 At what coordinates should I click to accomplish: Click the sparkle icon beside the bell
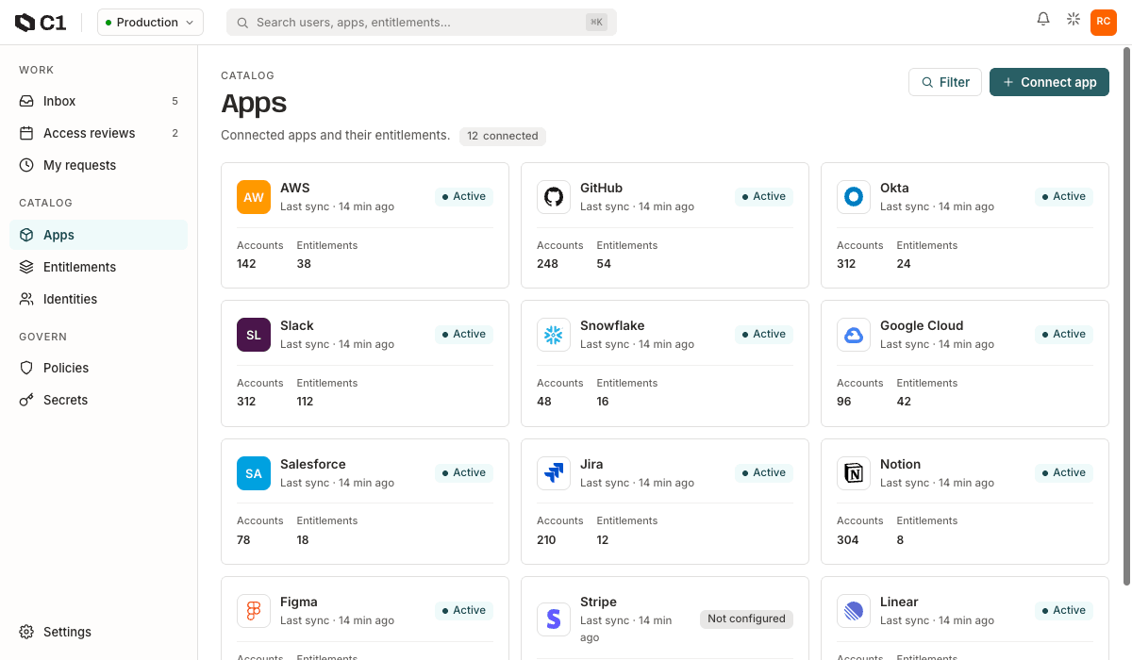1074,19
